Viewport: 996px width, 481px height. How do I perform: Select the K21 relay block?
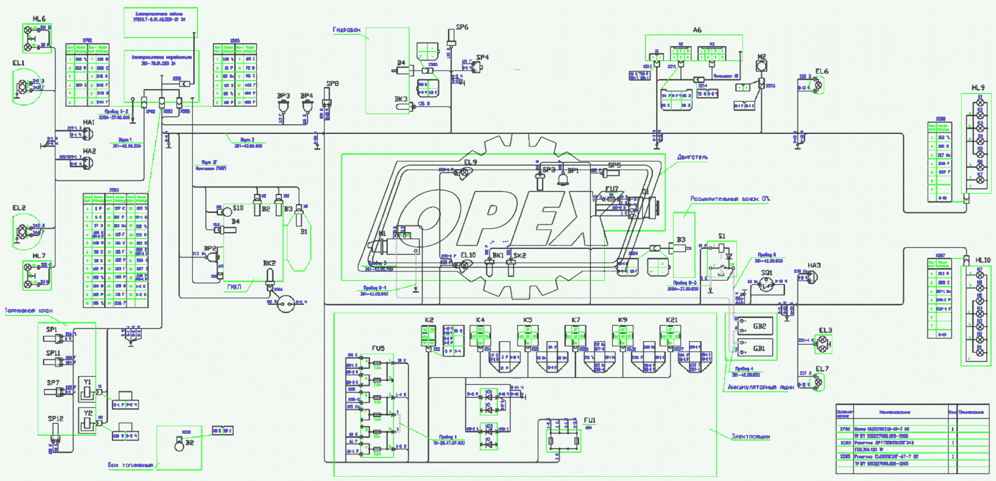click(x=671, y=336)
